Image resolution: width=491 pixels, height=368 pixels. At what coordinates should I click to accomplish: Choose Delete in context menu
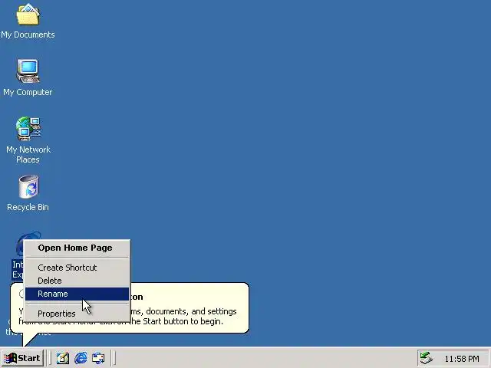[77, 281]
